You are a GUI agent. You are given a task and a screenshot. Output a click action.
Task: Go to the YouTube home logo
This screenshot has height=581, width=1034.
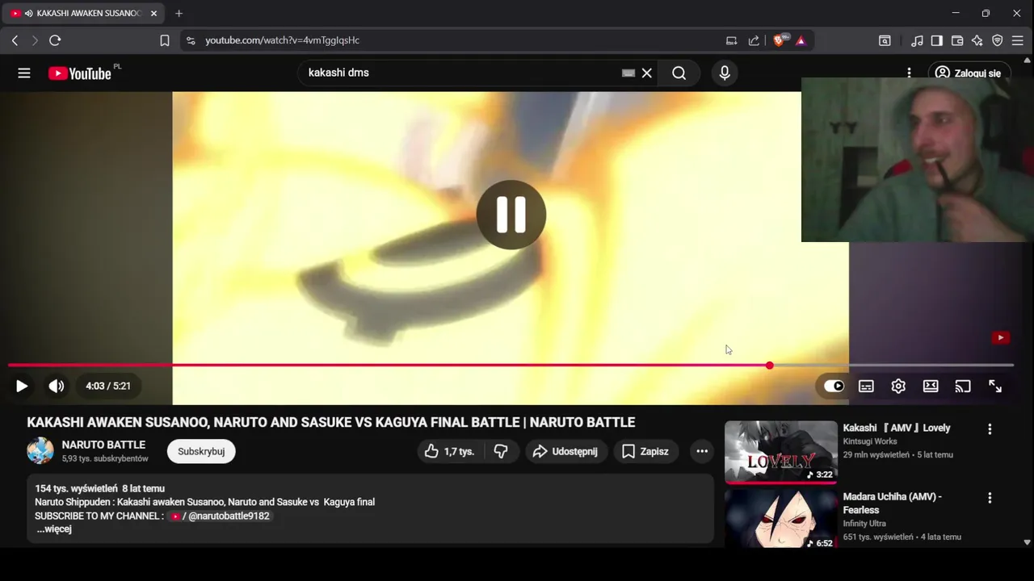(79, 73)
